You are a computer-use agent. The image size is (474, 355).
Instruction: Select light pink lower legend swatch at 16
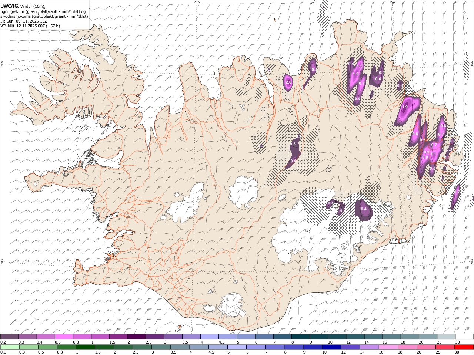[x=388, y=347]
